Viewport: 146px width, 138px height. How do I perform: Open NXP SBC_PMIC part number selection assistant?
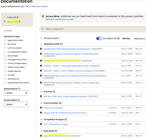tap(65, 96)
